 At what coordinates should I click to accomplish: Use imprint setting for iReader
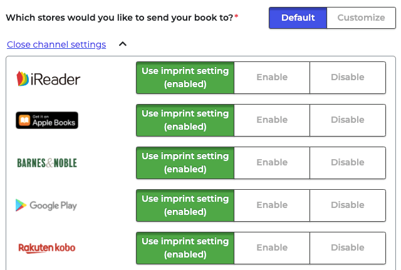pos(185,78)
